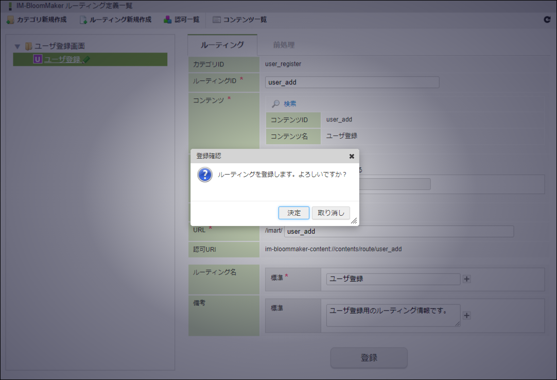Image resolution: width=557 pixels, height=380 pixels.
Task: Click the green pencil edit icon
Action: (x=86, y=60)
